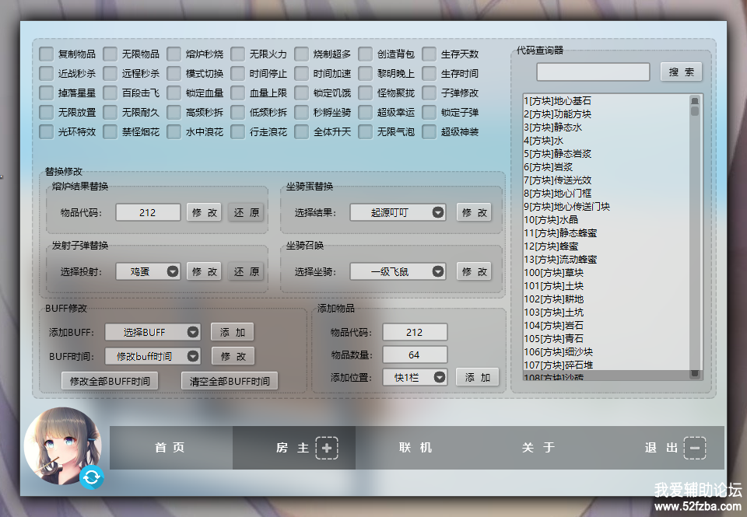Click 修改 next to BUFF时间

pos(233,356)
